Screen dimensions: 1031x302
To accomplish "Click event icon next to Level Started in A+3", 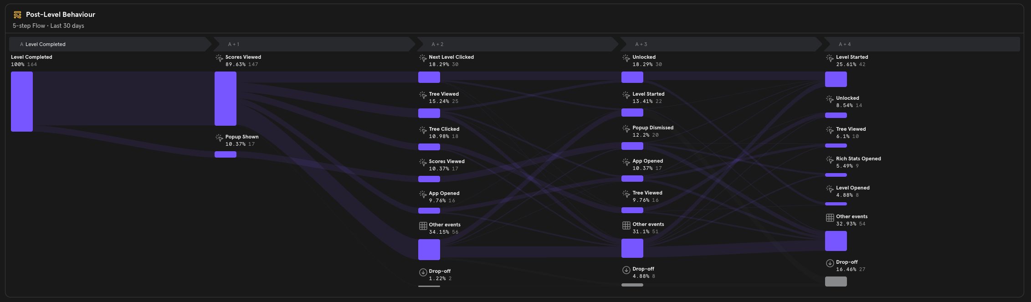I will coord(626,95).
